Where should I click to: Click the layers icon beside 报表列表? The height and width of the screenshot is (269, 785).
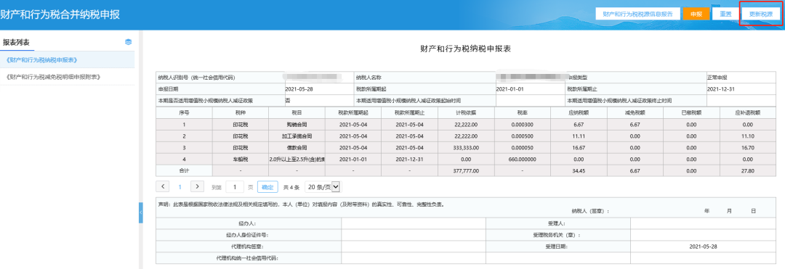(128, 42)
